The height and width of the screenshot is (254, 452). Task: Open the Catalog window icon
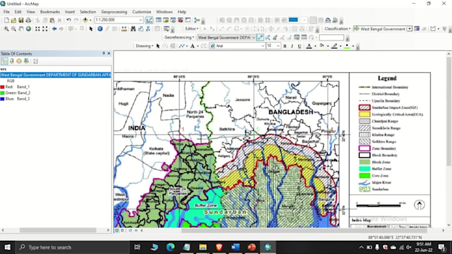166,20
